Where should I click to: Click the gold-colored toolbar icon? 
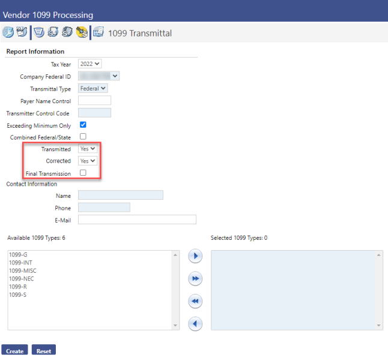pos(82,32)
